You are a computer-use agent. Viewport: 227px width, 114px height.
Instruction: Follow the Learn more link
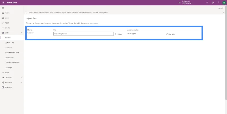coord(94,23)
